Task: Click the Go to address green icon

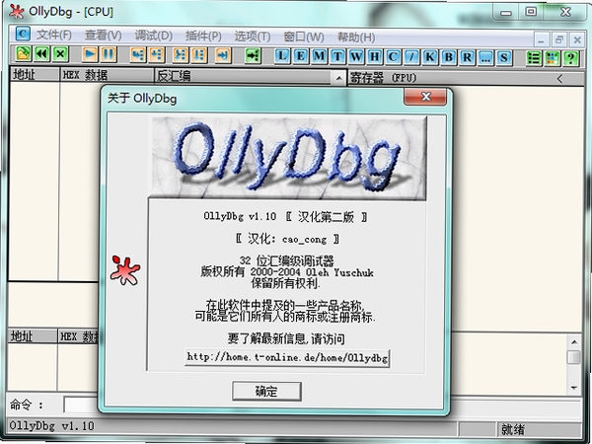Action: [253, 55]
